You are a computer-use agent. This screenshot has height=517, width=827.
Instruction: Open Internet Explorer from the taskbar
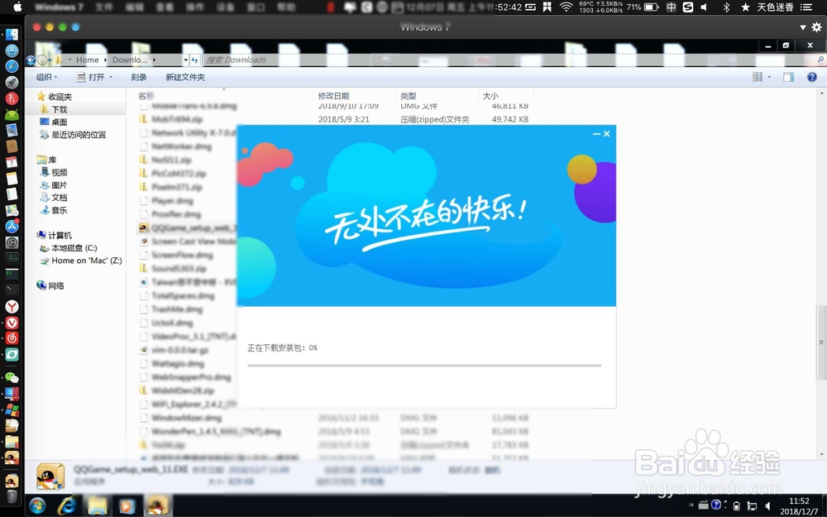click(66, 505)
